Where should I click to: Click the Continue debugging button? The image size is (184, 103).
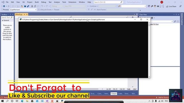[93, 6]
